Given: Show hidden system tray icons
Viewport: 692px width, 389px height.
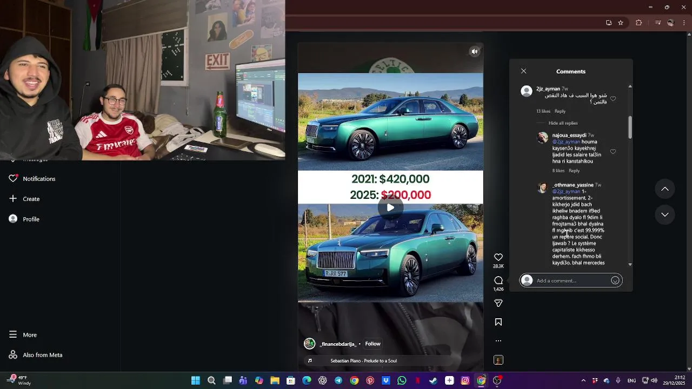Looking at the screenshot, I should [583, 380].
